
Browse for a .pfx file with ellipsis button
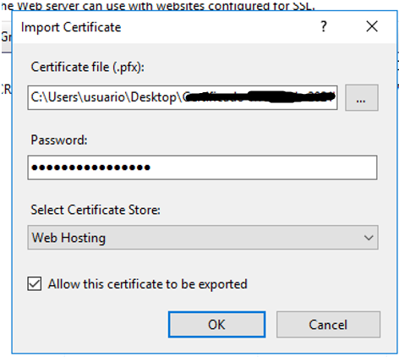(x=362, y=97)
